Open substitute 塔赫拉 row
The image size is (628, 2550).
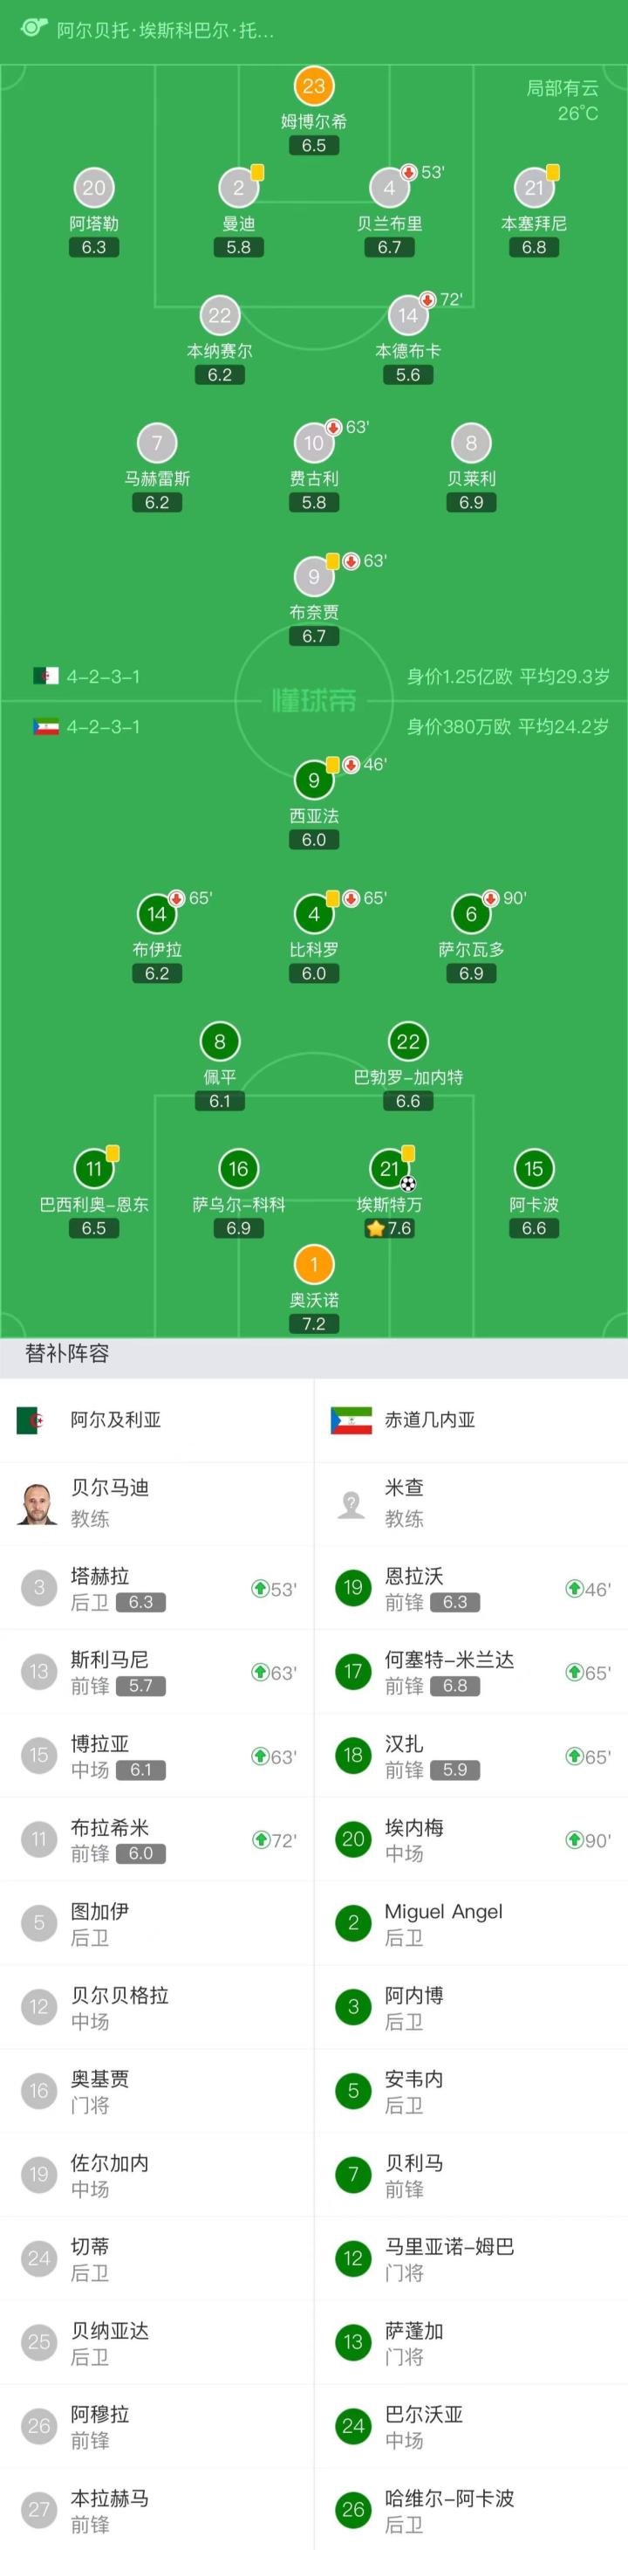[x=156, y=1588]
